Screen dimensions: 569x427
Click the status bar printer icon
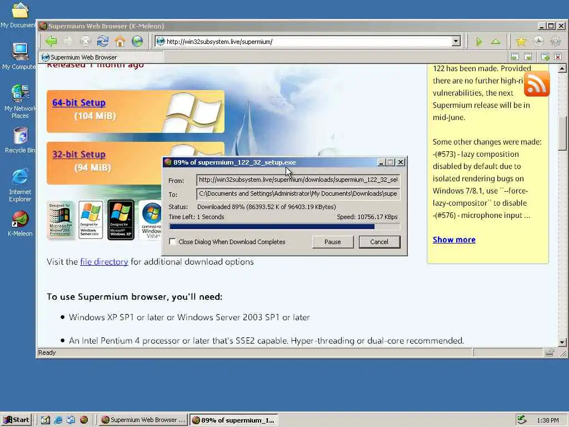(x=550, y=352)
